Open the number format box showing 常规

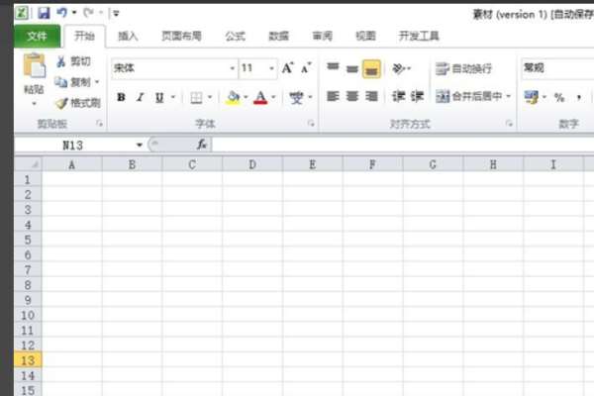point(557,68)
